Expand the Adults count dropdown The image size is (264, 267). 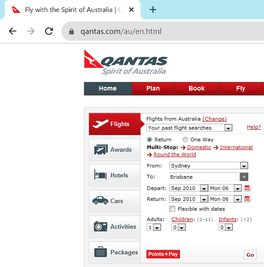click(x=154, y=227)
